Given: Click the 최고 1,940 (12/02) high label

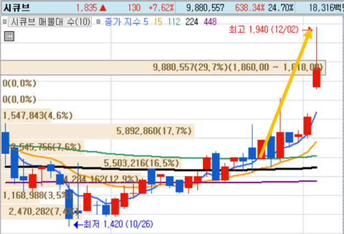Looking at the screenshot, I should [264, 29].
